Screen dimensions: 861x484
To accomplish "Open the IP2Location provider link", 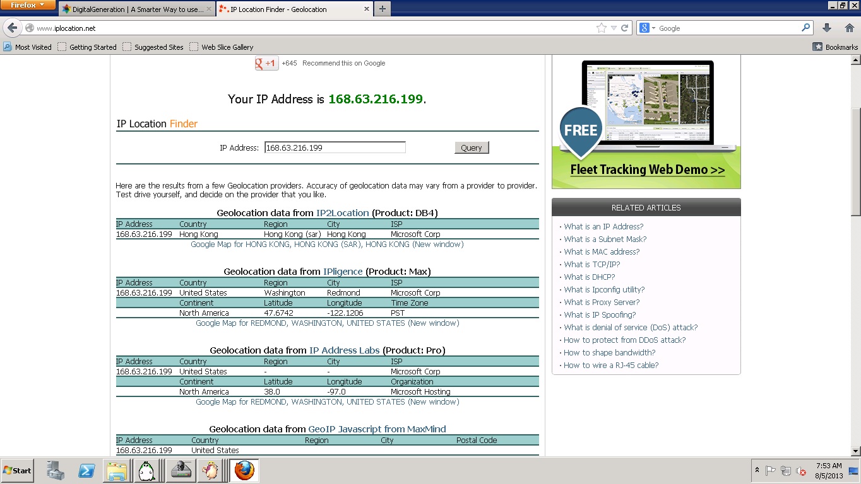I will tap(343, 213).
